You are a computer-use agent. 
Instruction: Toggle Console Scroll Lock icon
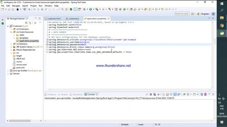point(167,95)
